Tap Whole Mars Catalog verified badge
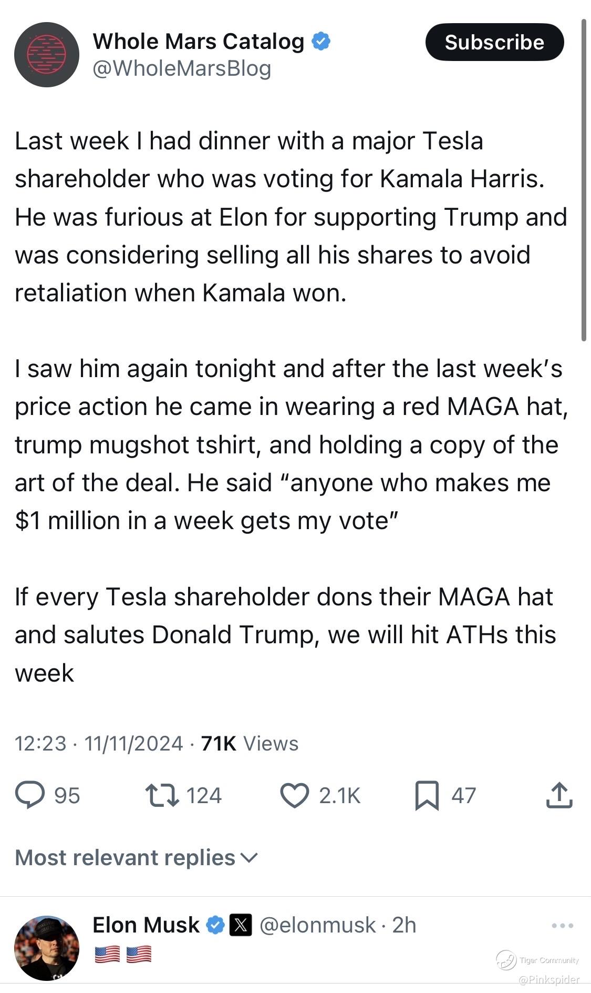The height and width of the screenshot is (993, 591). 322,41
